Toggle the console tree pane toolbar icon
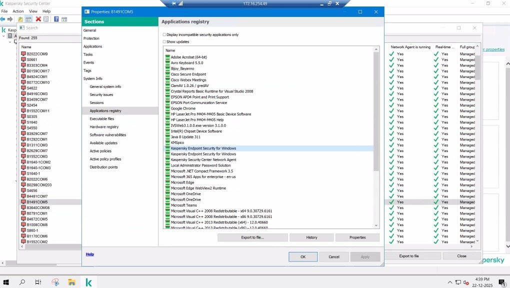 point(28,19)
